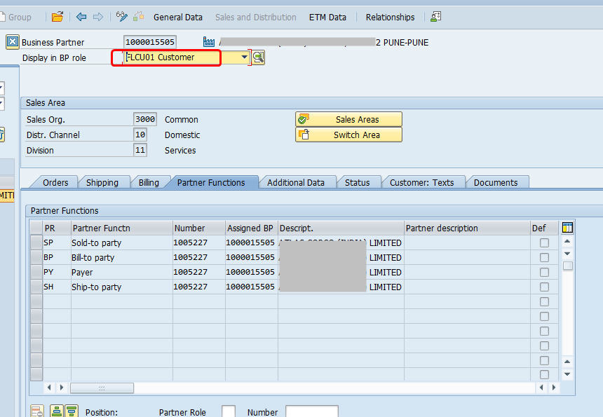Go back with the left arrow icon
This screenshot has width=603, height=417.
pyautogui.click(x=81, y=17)
